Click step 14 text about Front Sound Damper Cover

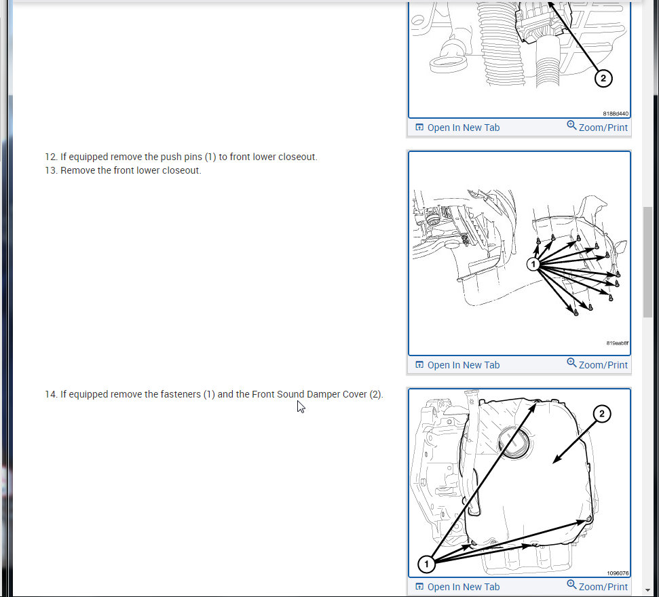tap(214, 394)
